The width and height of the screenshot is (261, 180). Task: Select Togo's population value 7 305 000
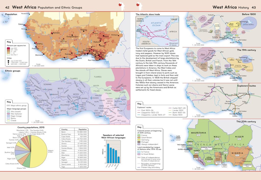pos(83,167)
